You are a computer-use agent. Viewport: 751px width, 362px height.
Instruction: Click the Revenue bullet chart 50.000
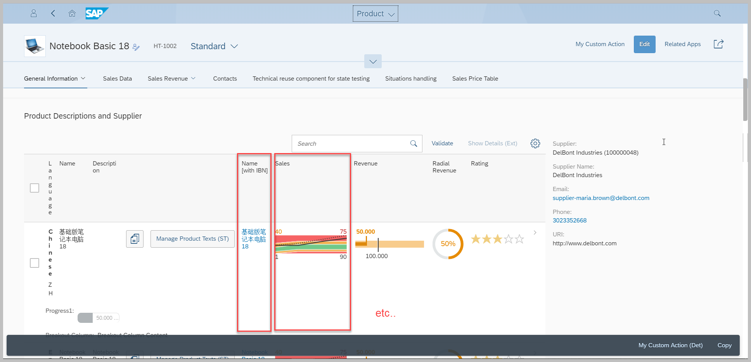389,244
